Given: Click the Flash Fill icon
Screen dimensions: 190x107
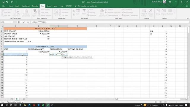Looking at the screenshot, I should tap(106, 10).
